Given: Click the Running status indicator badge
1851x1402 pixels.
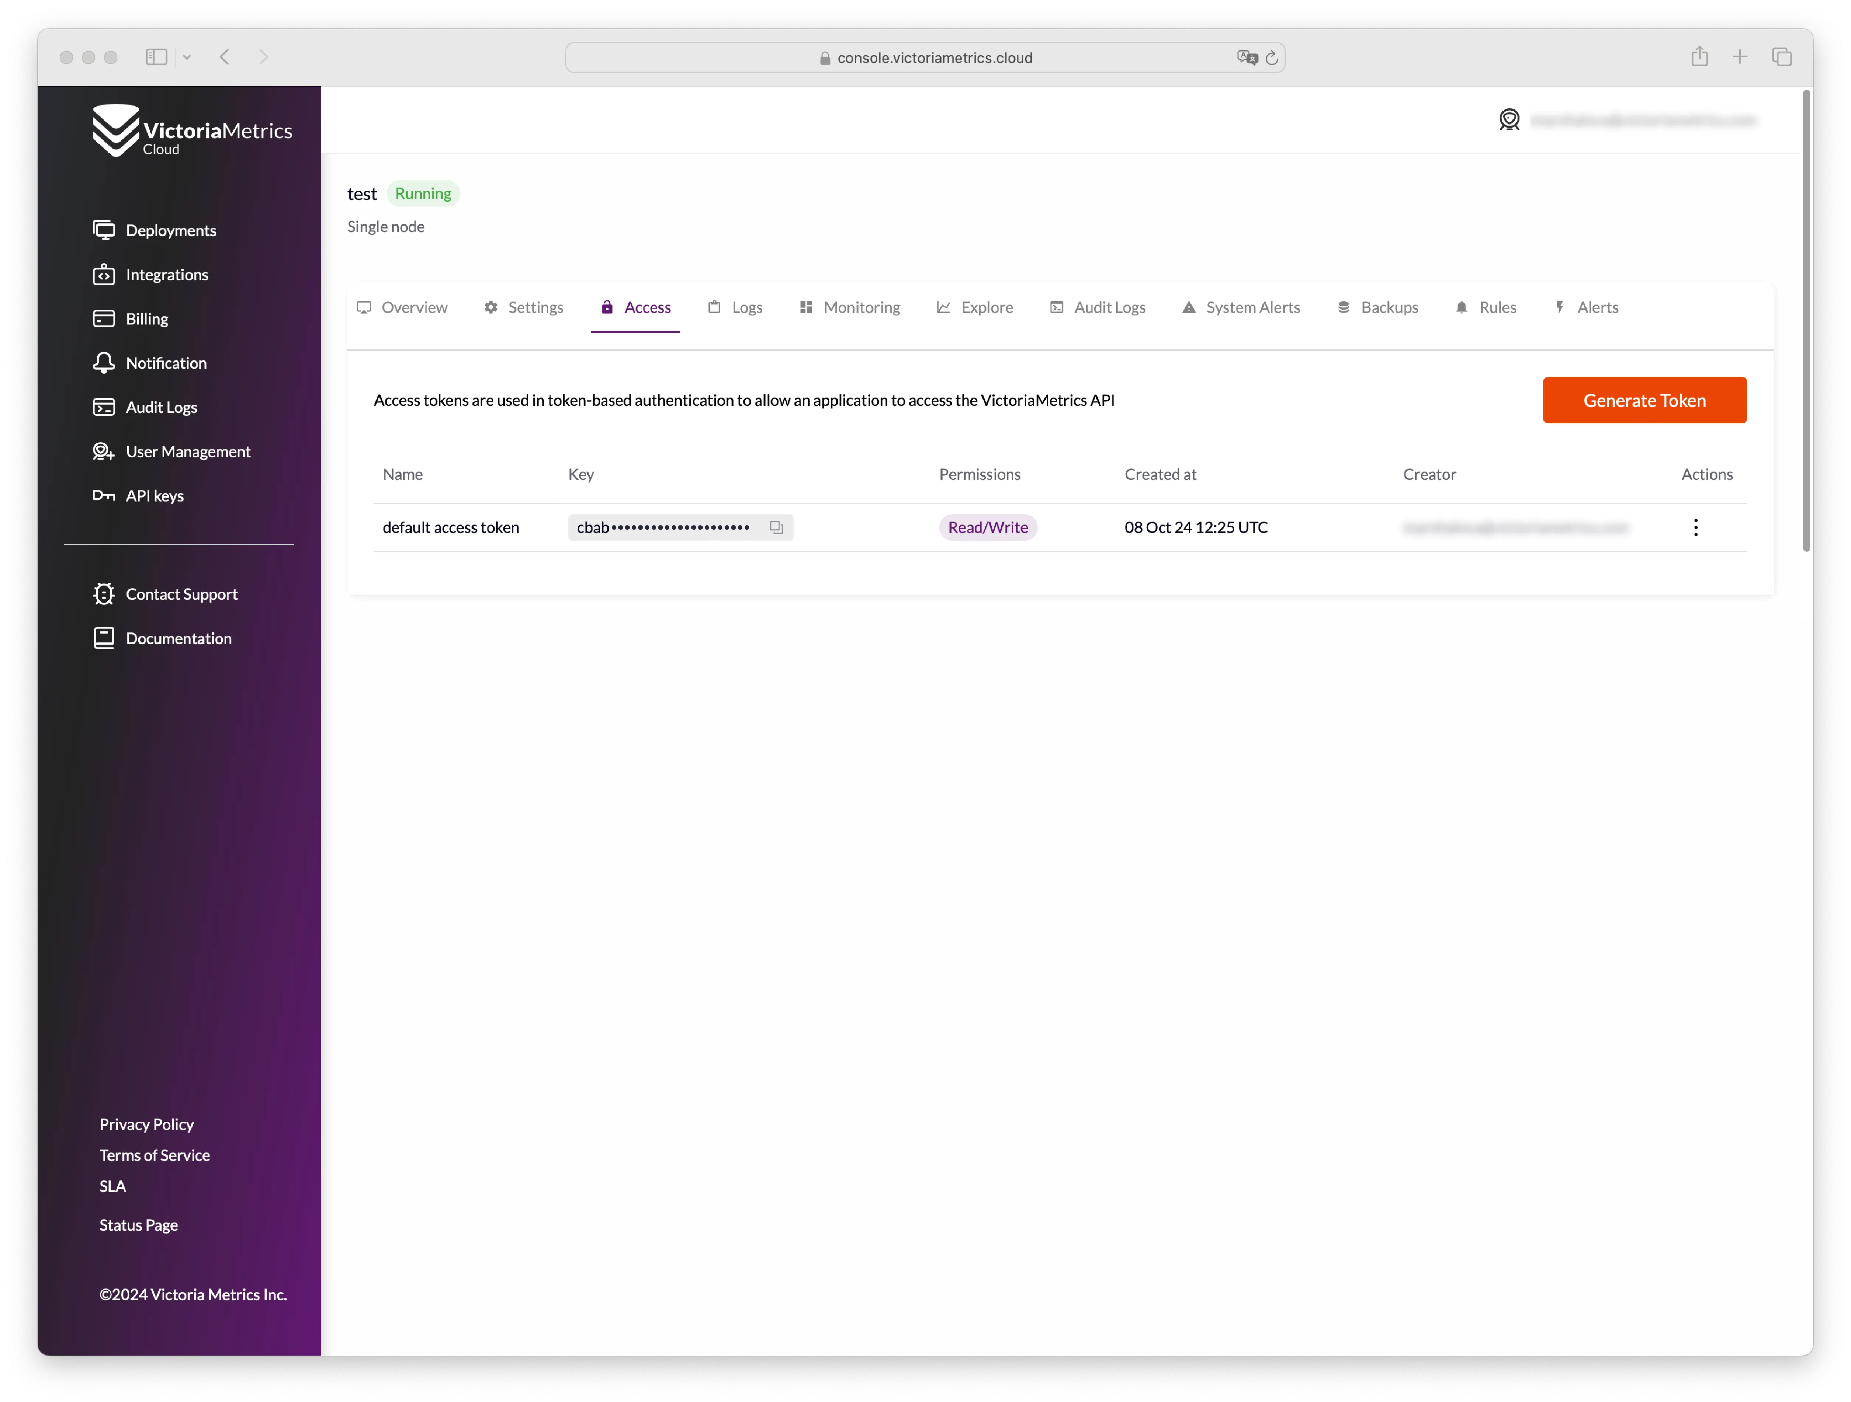Looking at the screenshot, I should tap(423, 193).
